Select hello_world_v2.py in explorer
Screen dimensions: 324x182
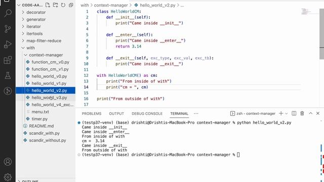46,90
